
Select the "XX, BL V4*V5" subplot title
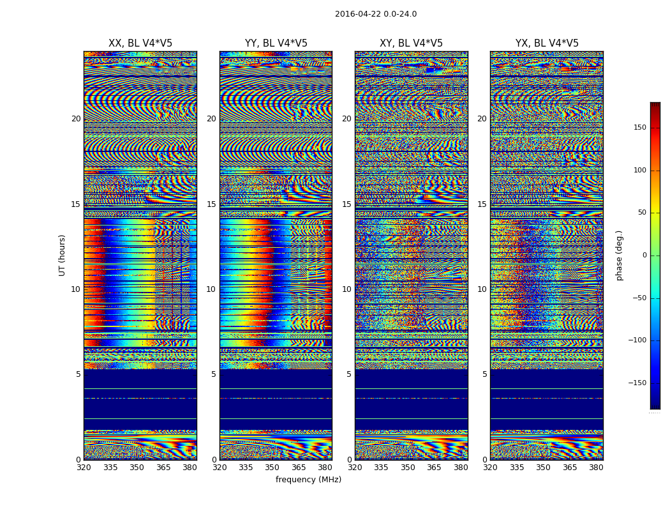[140, 43]
